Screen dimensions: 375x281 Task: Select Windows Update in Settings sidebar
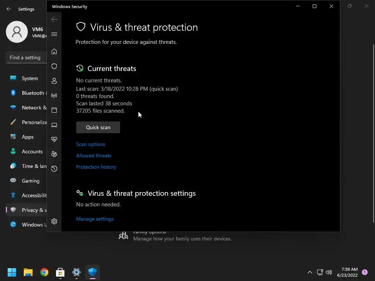pos(26,225)
